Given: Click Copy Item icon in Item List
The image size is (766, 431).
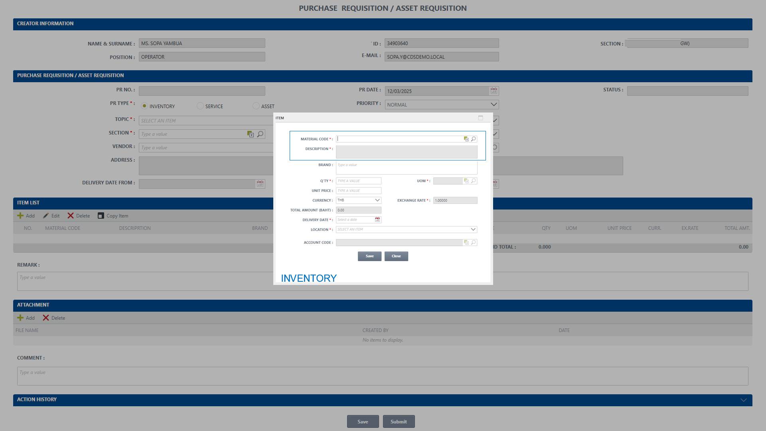Looking at the screenshot, I should point(101,216).
